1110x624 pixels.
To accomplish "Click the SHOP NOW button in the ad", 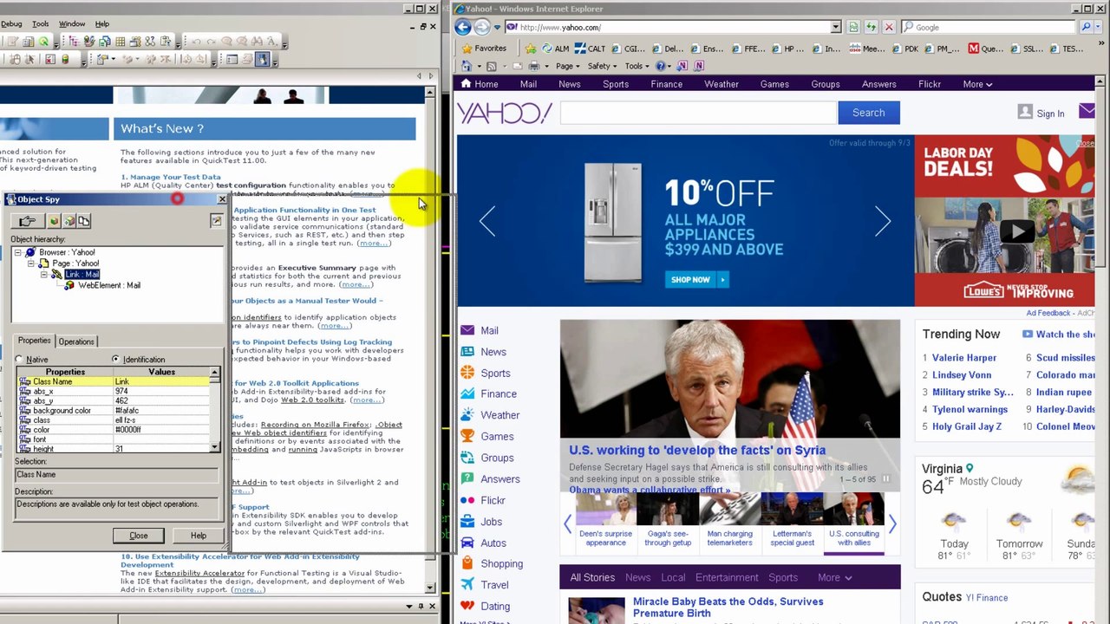I will [696, 280].
